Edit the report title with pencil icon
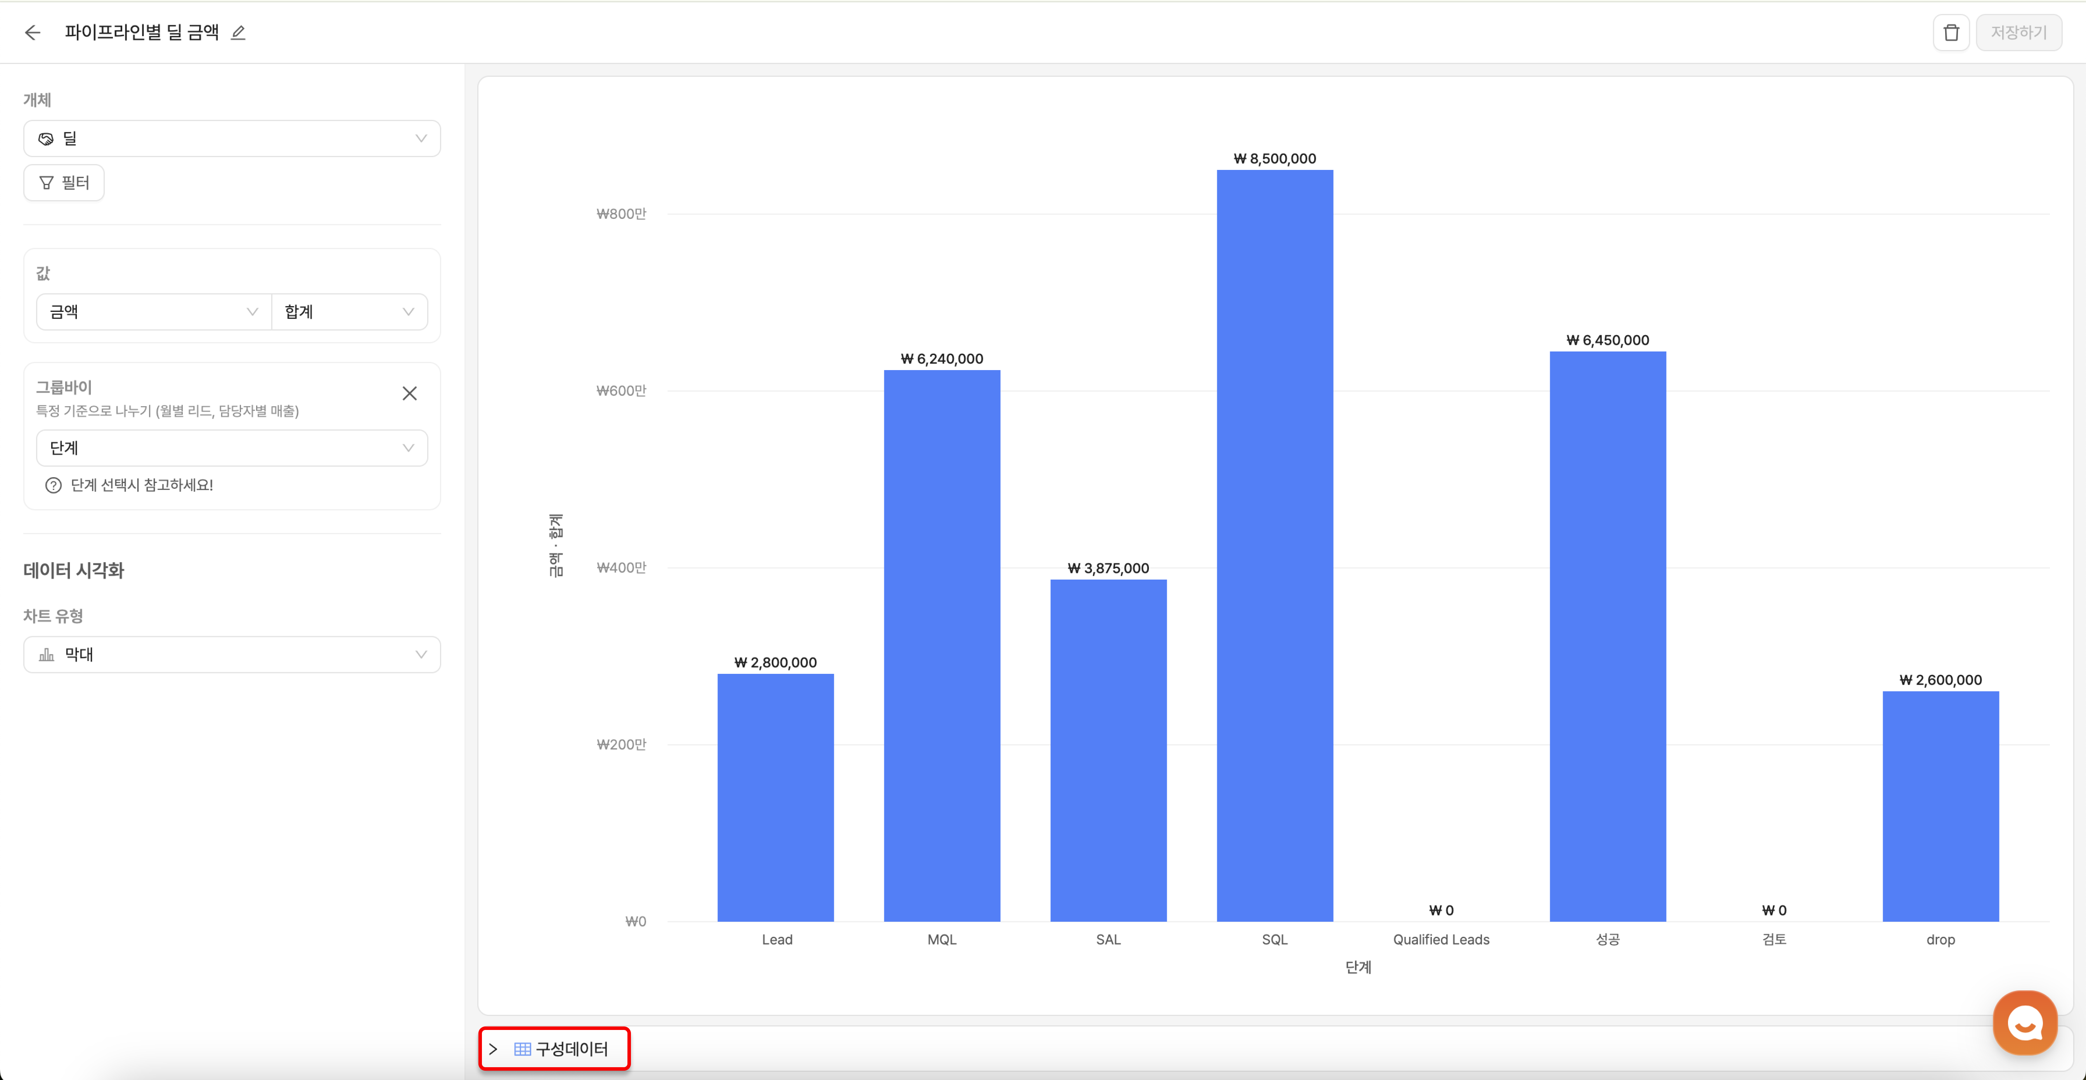Viewport: 2086px width, 1080px height. coord(238,32)
